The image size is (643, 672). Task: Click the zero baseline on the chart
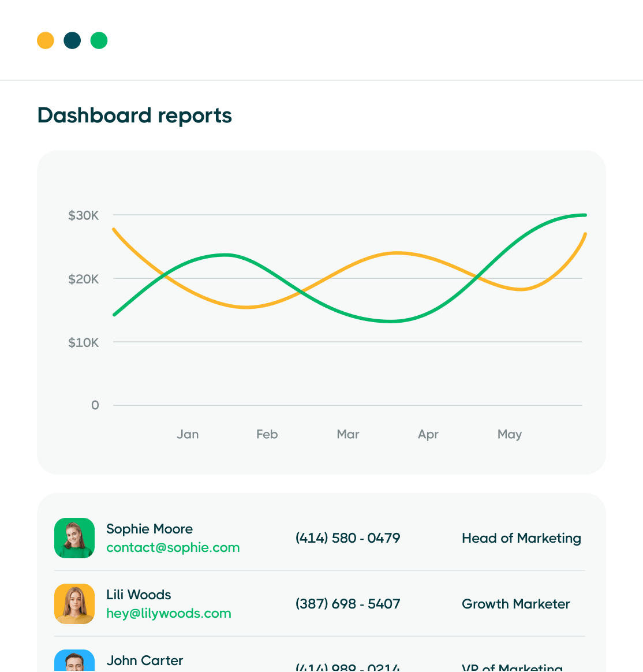point(347,405)
